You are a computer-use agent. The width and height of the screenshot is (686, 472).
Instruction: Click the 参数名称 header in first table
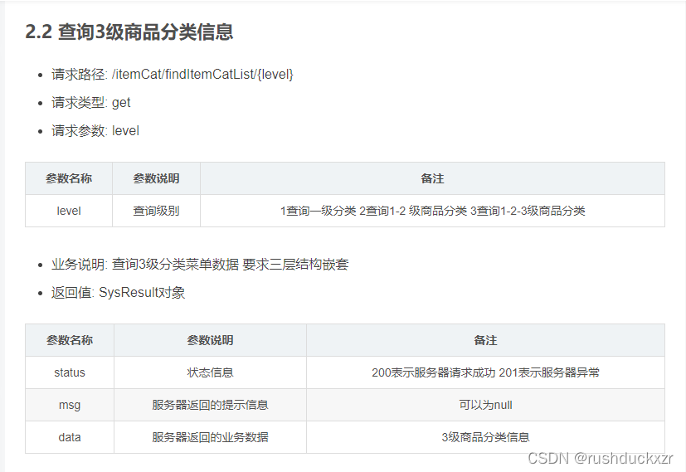point(69,178)
